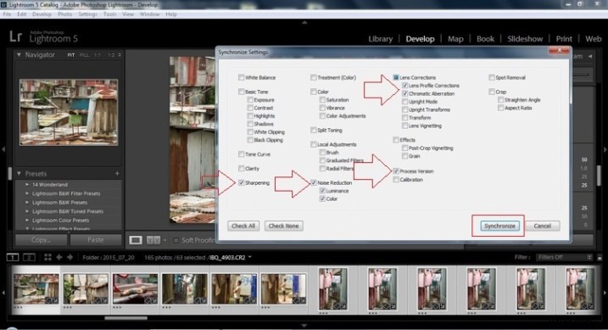
Task: Open filename IBQ_4903.CR2 dropdown arrow
Action: point(249,257)
